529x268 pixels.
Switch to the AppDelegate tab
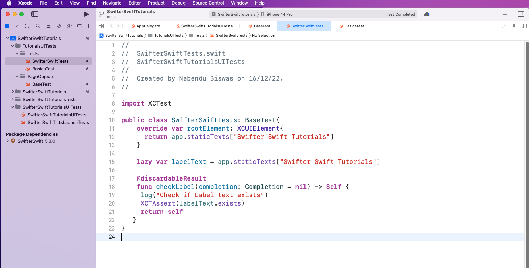pos(145,26)
